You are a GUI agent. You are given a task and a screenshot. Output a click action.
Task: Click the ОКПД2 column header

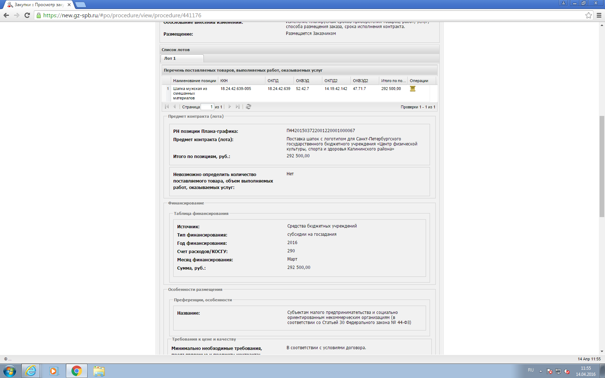[336, 81]
